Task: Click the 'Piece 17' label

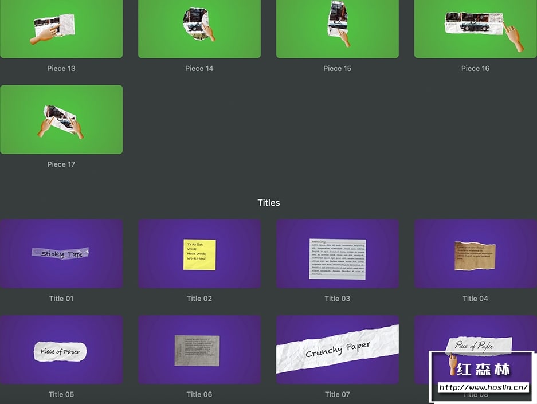Action: 61,164
